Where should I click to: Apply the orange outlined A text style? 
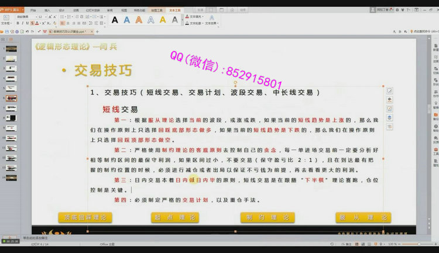(139, 20)
